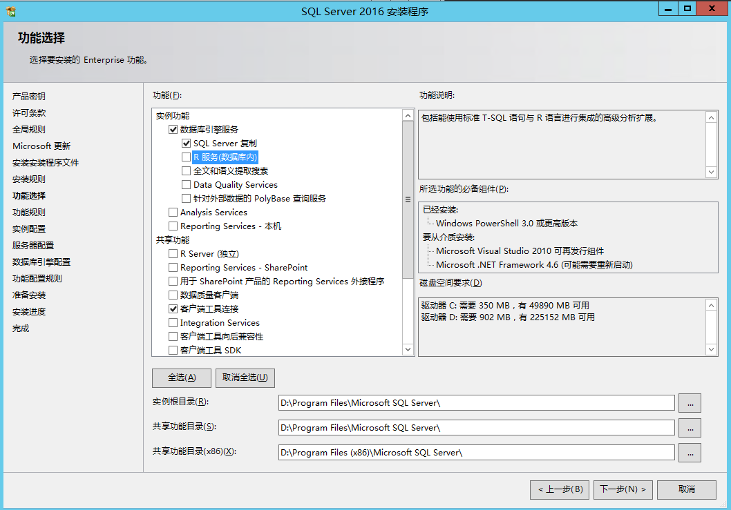Select 数据库引擎配置 step in sidebar
Screen dimensions: 731x510
[x=41, y=262]
